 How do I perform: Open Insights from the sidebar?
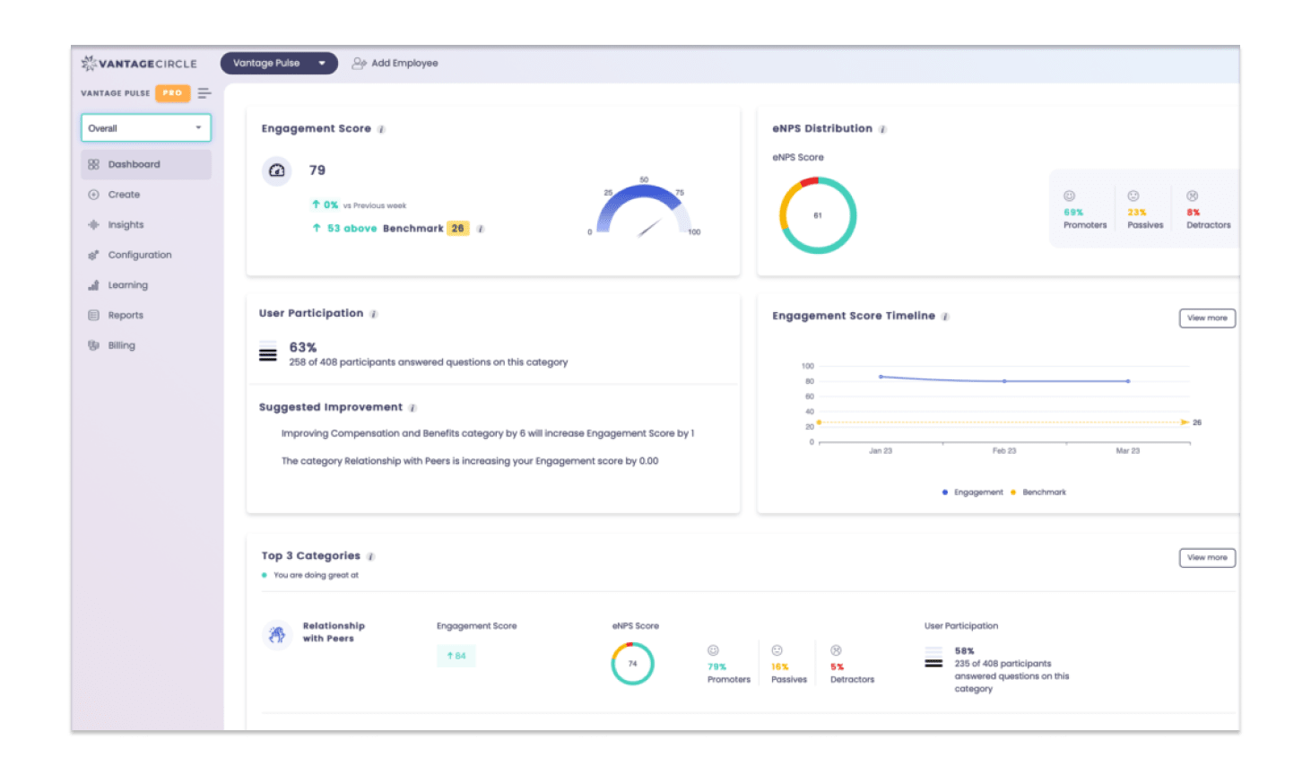pos(126,225)
